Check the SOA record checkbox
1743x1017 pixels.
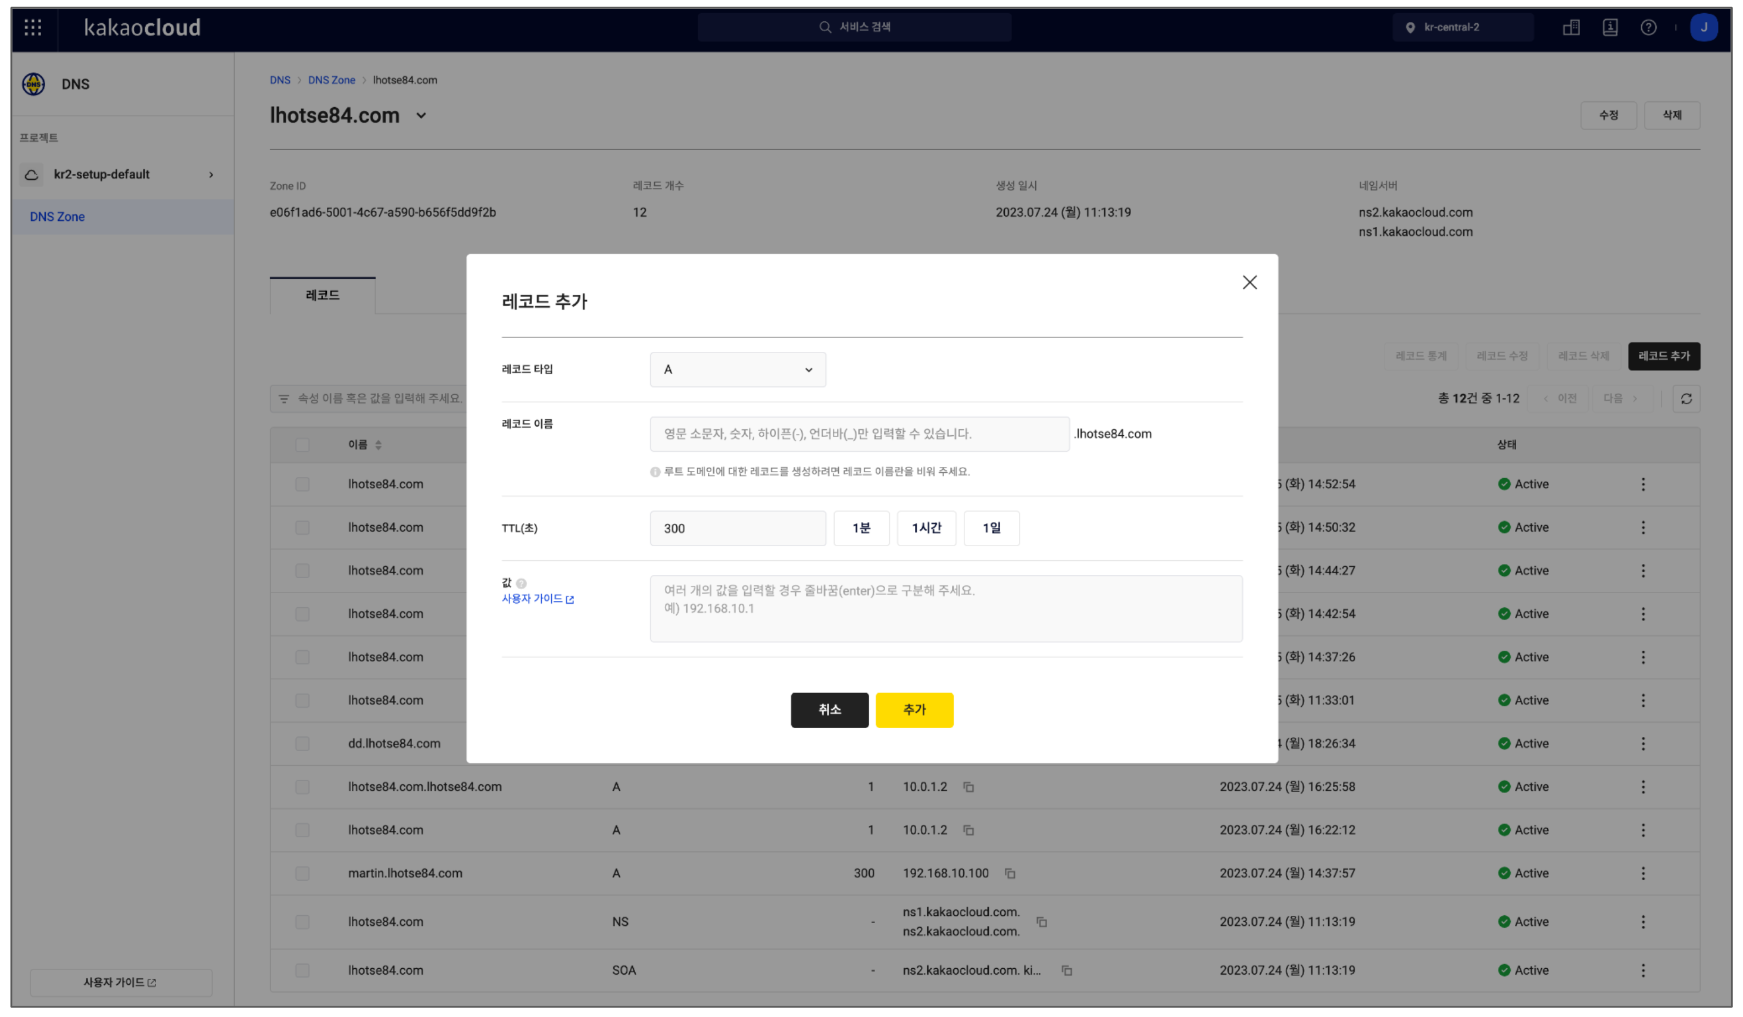pyautogui.click(x=302, y=970)
